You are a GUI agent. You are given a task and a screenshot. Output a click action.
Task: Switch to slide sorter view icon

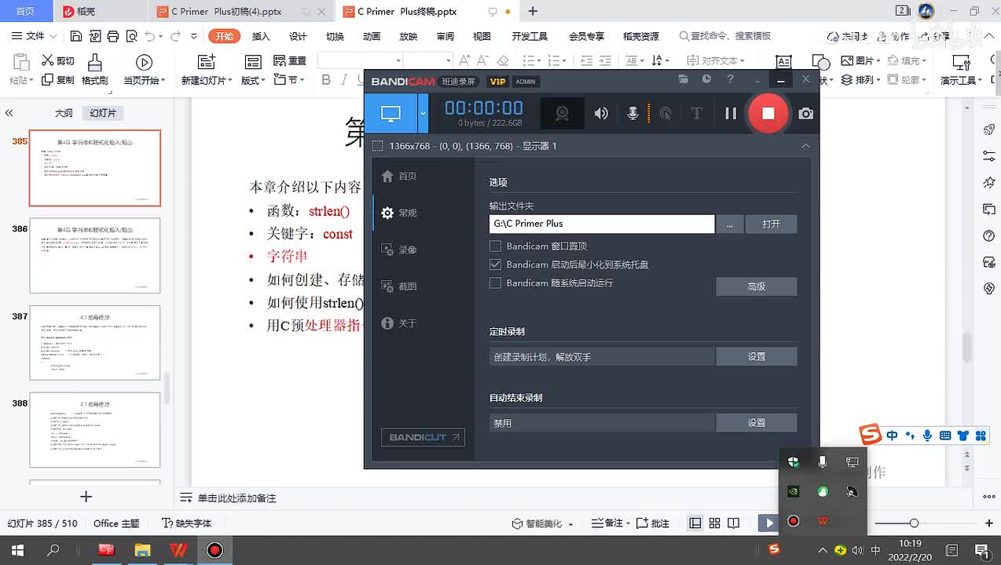714,523
